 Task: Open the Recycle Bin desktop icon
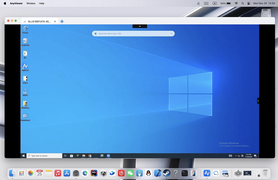(25, 41)
